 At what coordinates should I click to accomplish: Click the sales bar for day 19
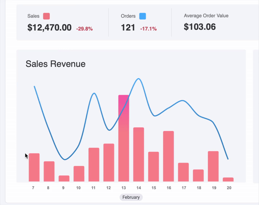coord(213,166)
